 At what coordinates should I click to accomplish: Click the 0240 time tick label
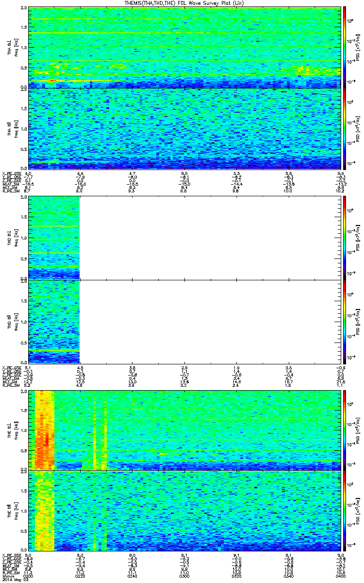[x=132, y=576]
